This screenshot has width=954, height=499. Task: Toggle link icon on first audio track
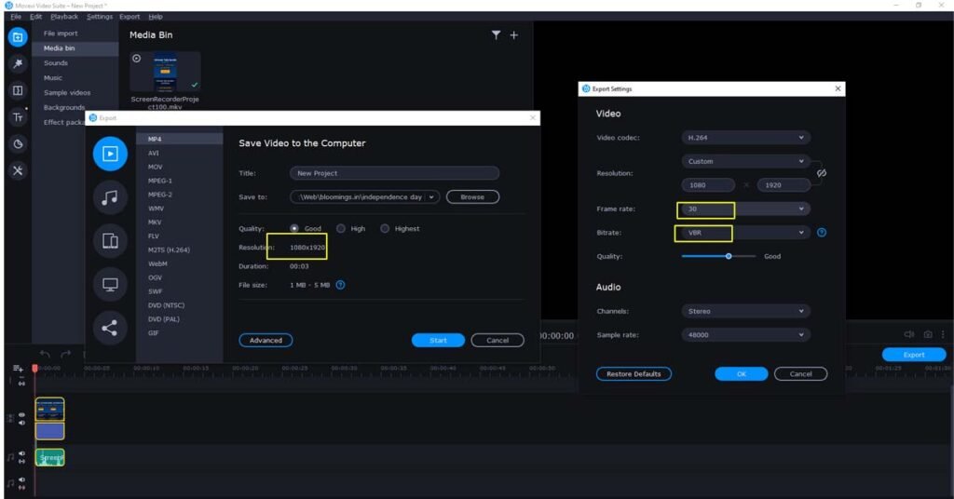(22, 462)
